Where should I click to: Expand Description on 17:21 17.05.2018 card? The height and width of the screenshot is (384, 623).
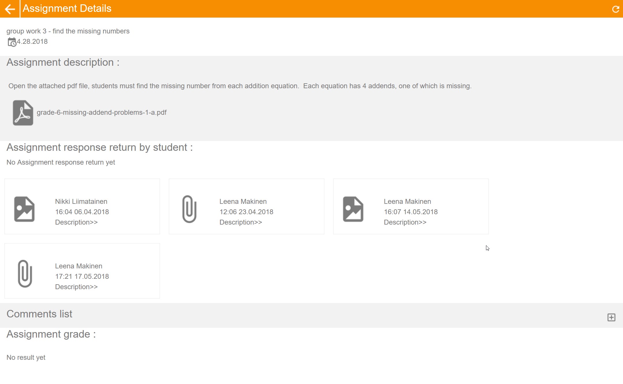click(76, 287)
